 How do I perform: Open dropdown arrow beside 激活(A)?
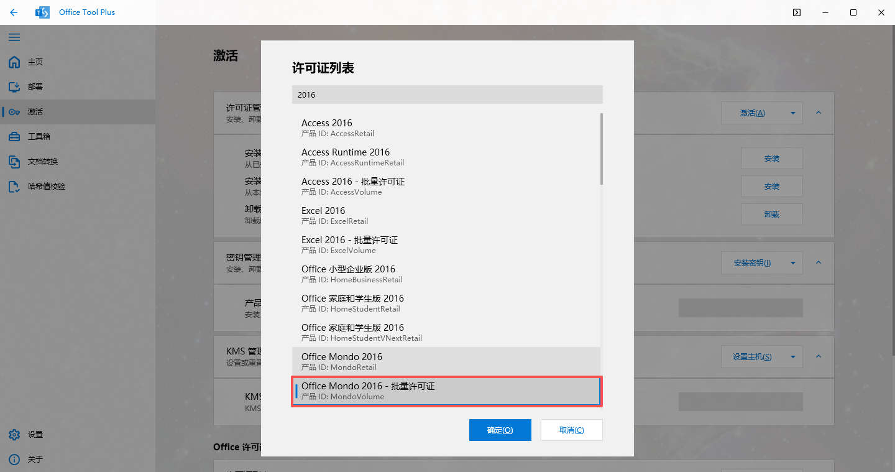click(x=793, y=113)
